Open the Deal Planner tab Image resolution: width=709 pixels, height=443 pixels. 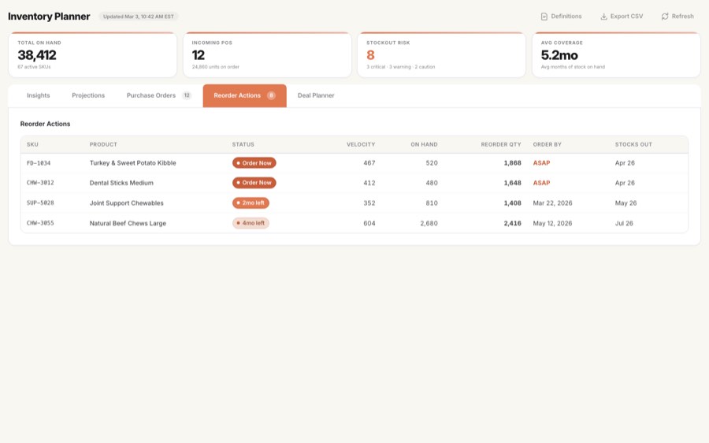[x=316, y=95]
